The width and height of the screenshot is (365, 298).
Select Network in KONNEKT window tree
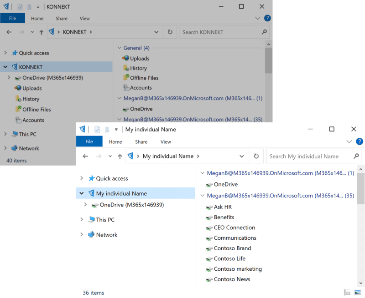coord(26,148)
